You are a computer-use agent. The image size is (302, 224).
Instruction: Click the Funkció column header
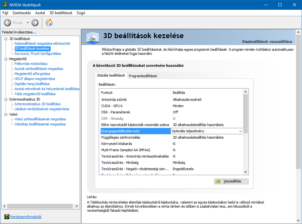[x=135, y=93]
